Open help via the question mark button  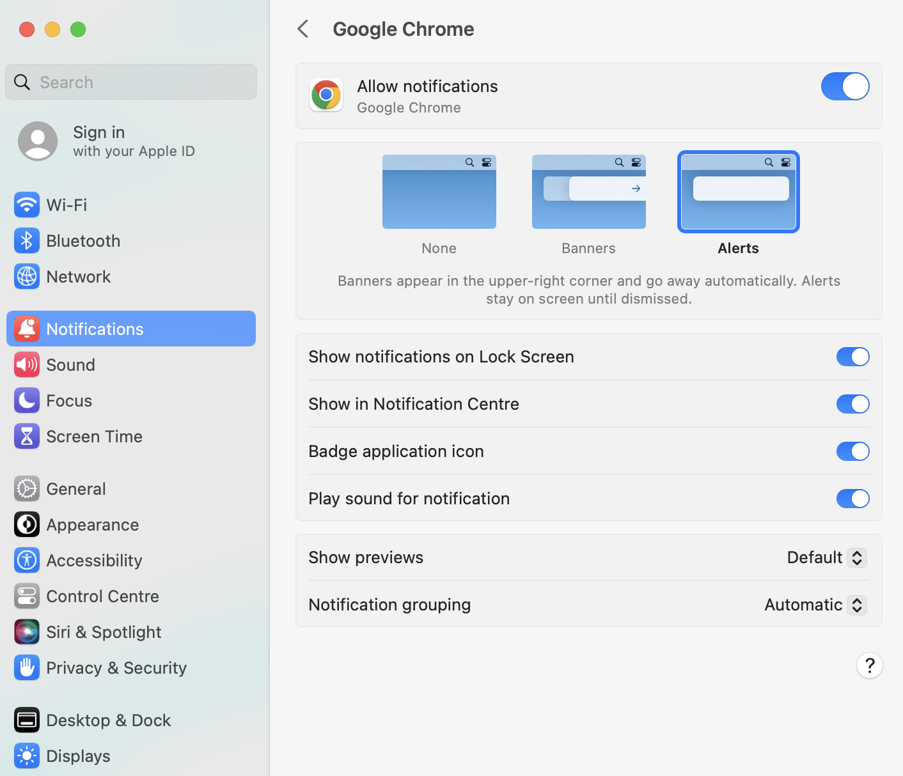click(x=870, y=665)
